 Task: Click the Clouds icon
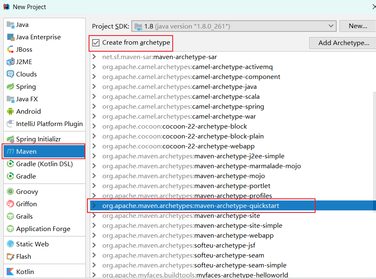10,74
